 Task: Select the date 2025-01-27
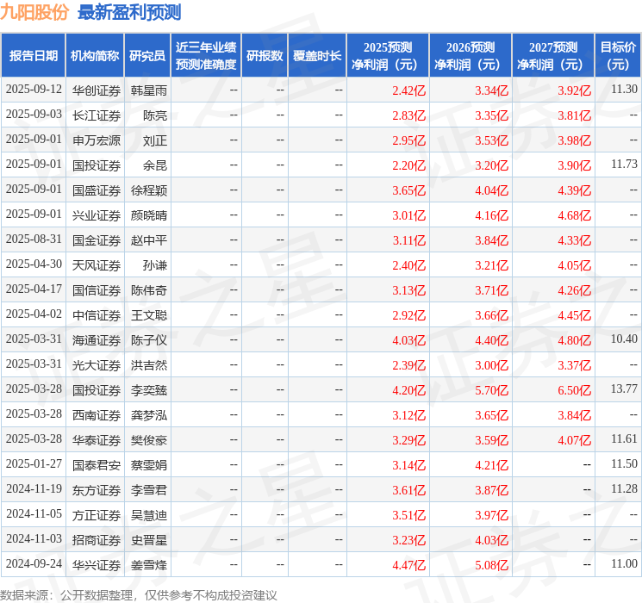point(34,463)
